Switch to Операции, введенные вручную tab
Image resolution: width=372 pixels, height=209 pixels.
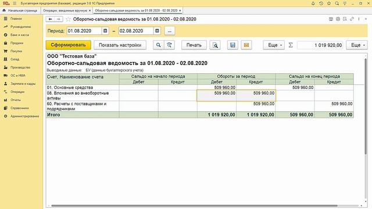[65, 10]
